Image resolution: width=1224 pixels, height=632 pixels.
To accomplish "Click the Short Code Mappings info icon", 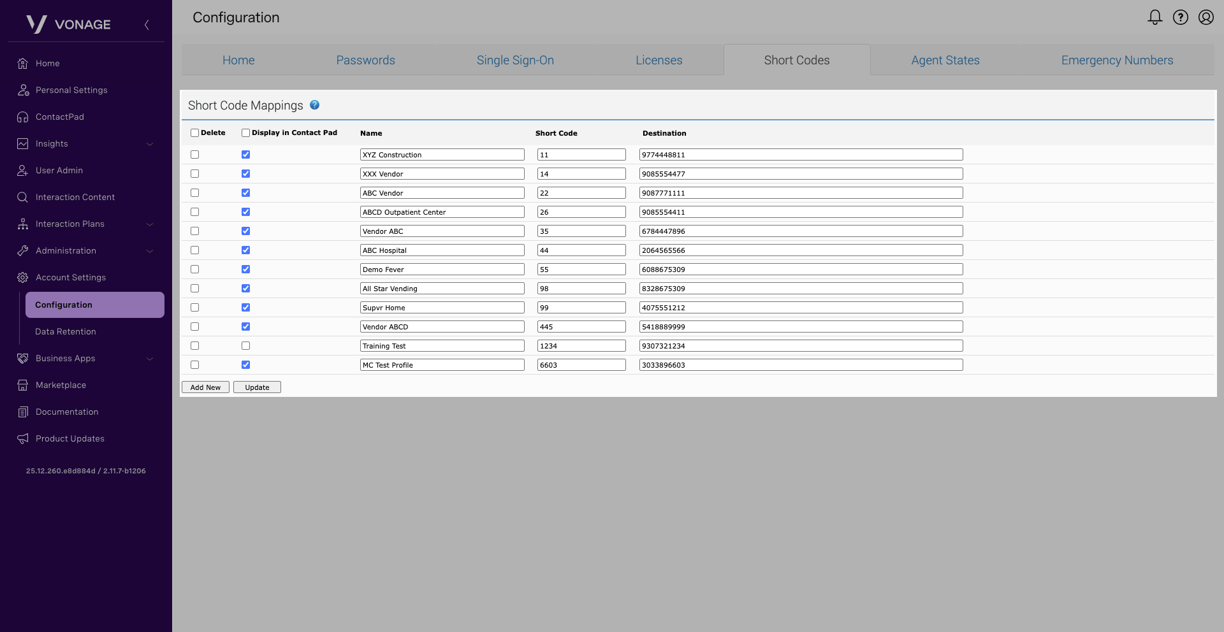I will click(314, 105).
